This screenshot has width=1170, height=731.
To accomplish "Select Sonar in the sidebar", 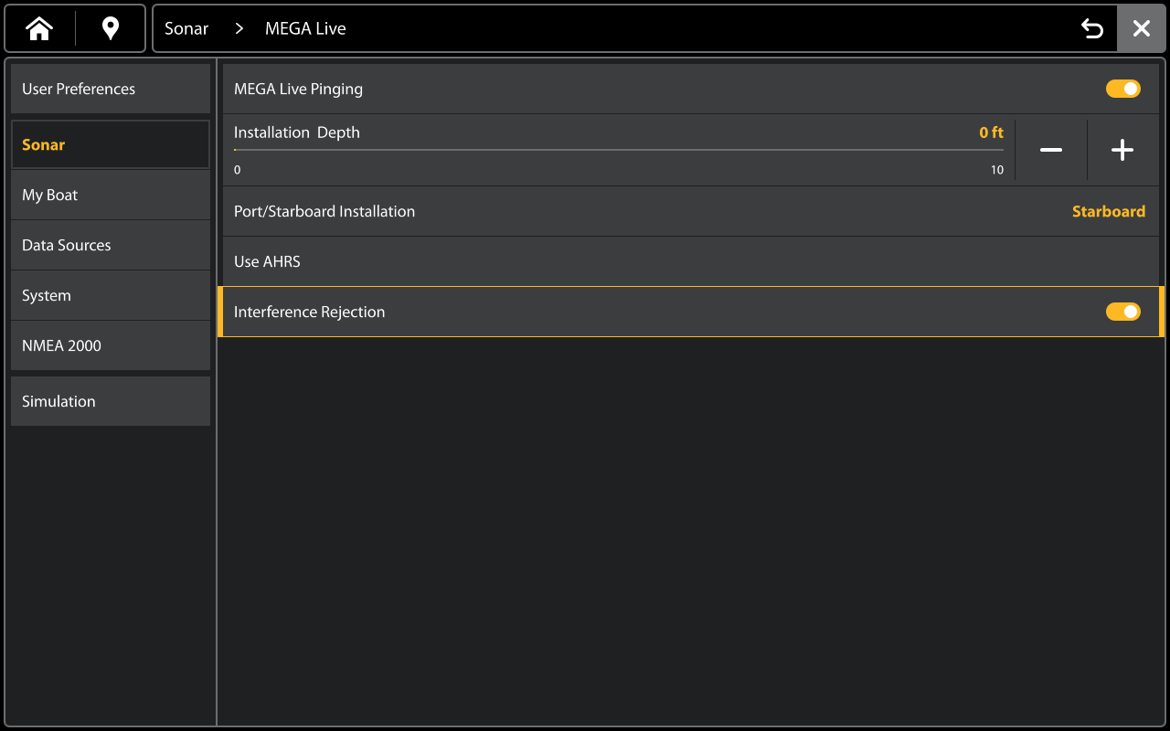I will 111,144.
